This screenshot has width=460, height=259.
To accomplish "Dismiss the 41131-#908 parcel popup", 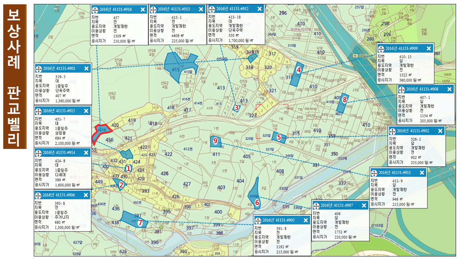I will [x=449, y=89].
